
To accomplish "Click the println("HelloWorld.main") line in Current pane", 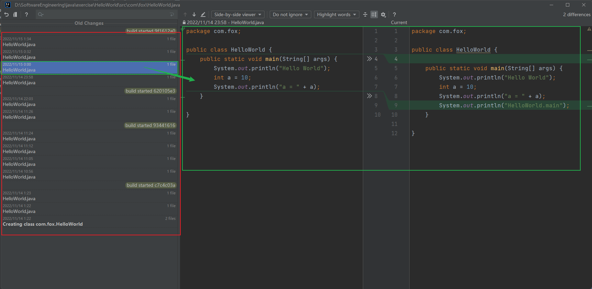I will [504, 105].
